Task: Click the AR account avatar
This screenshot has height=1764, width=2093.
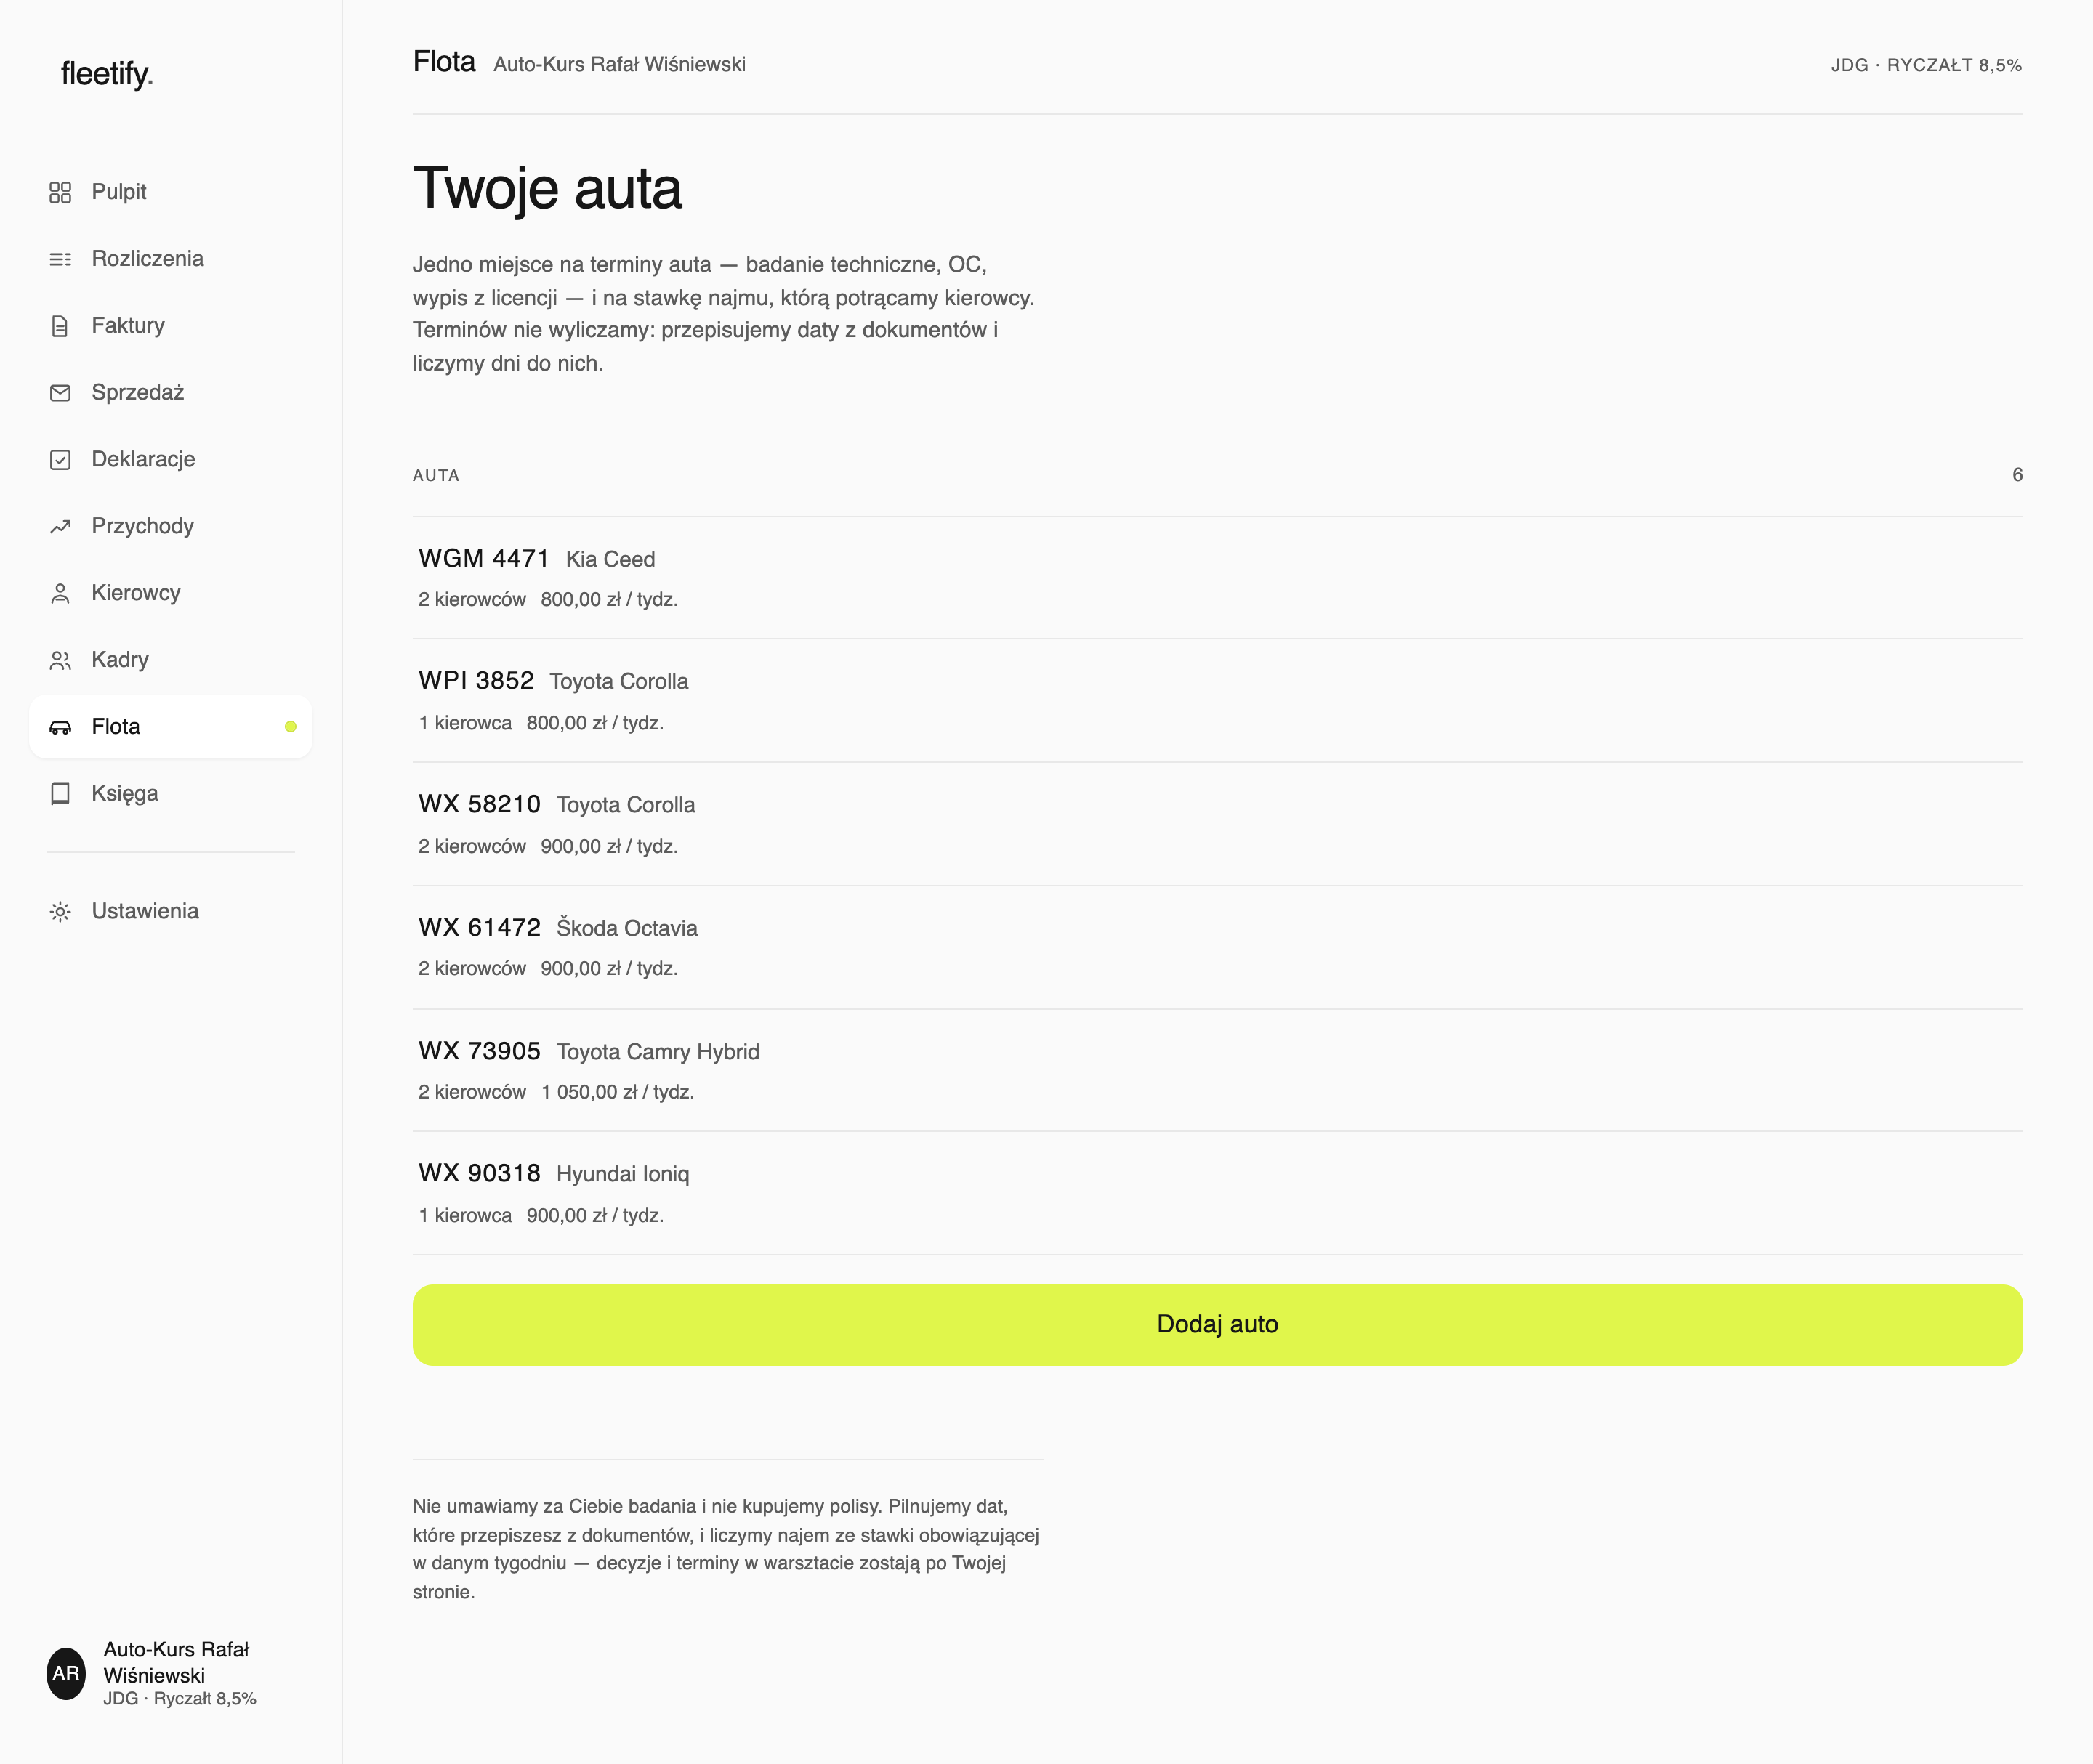Action: (x=66, y=1673)
